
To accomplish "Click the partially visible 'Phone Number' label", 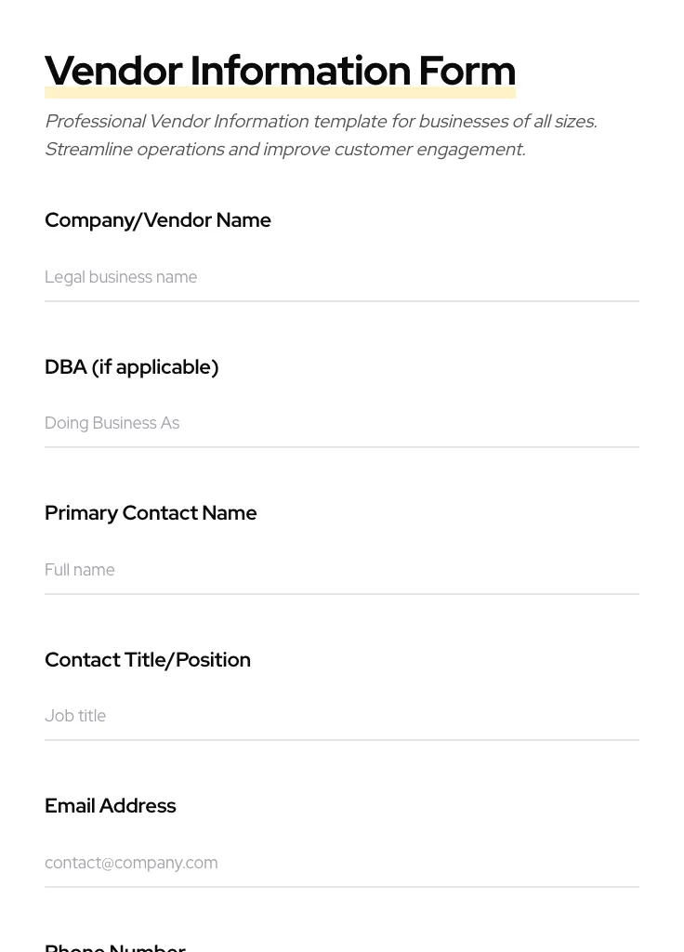I will (x=115, y=946).
